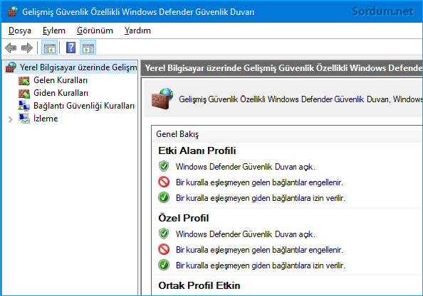Click 'giden bağlantılara izin verilir' under Etki Alanı Profili
423x296 pixels.
[x=298, y=198]
